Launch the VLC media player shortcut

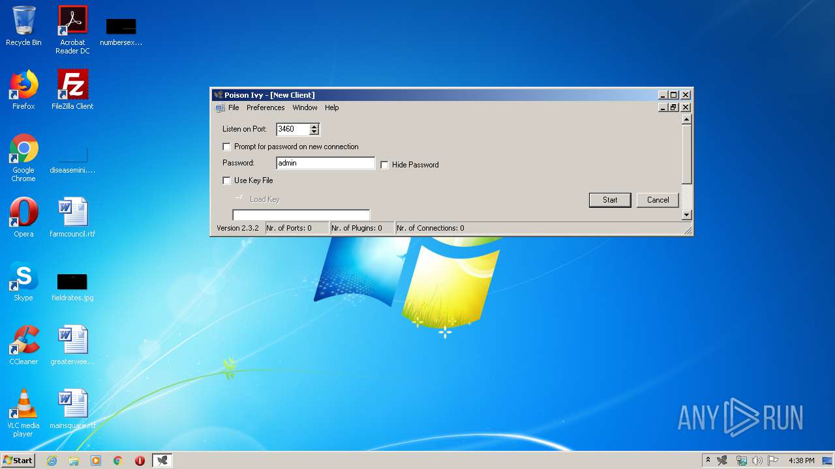click(x=23, y=414)
